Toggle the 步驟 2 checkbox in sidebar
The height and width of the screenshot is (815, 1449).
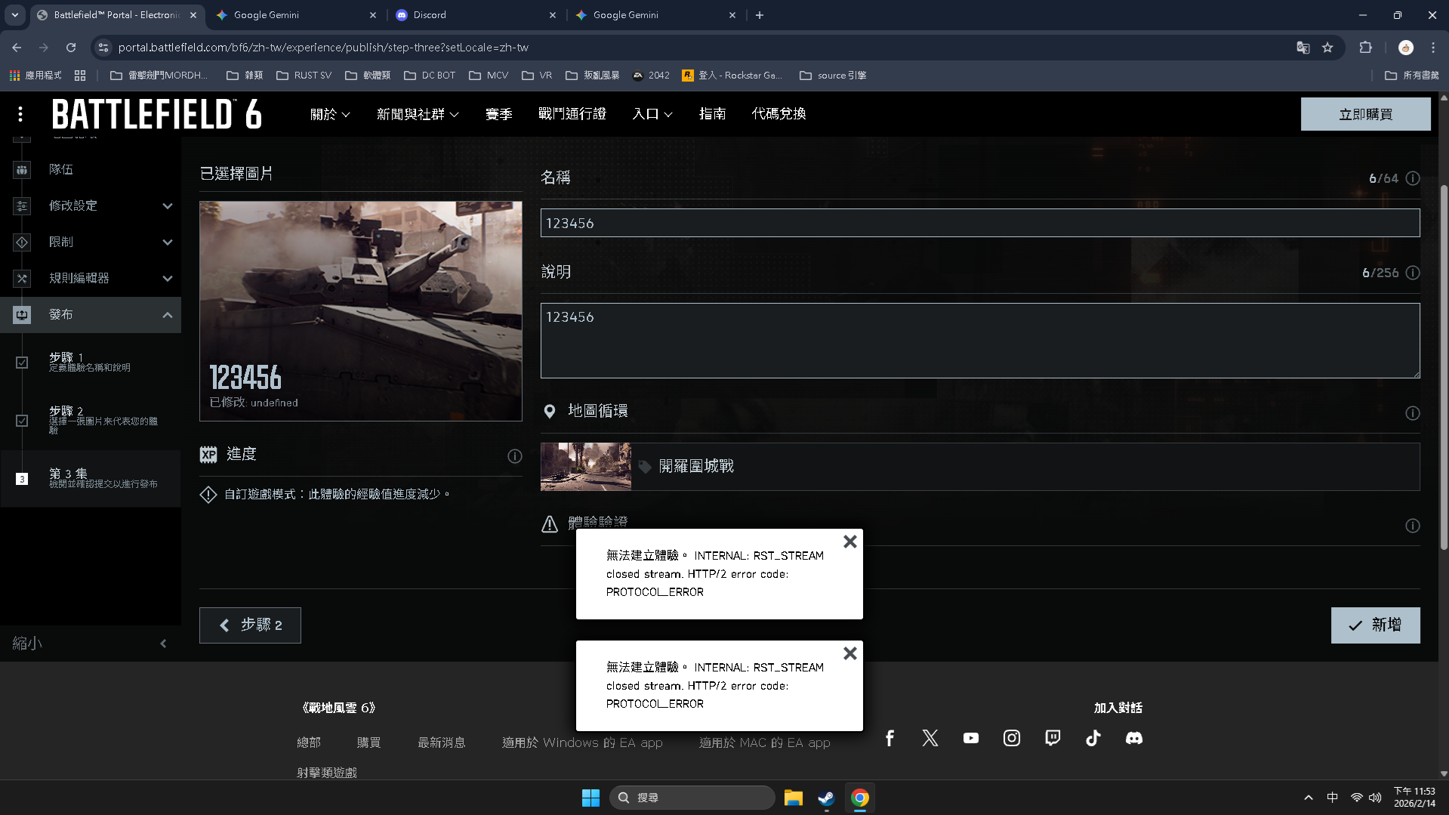[x=22, y=421]
